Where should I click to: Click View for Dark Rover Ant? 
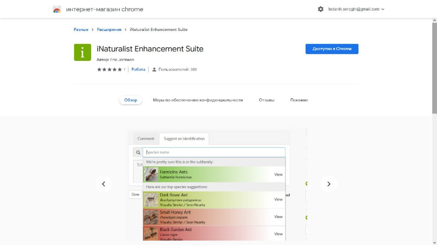click(x=278, y=199)
